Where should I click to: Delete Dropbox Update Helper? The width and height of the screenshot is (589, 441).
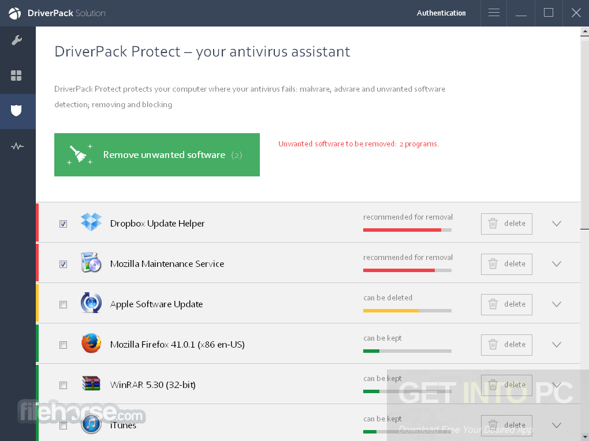(x=506, y=224)
